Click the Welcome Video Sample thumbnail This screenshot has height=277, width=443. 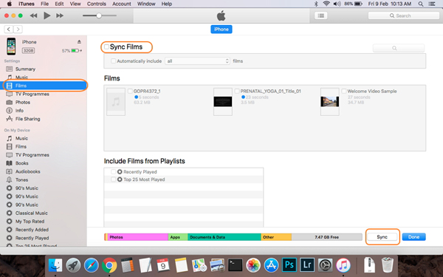tap(330, 102)
